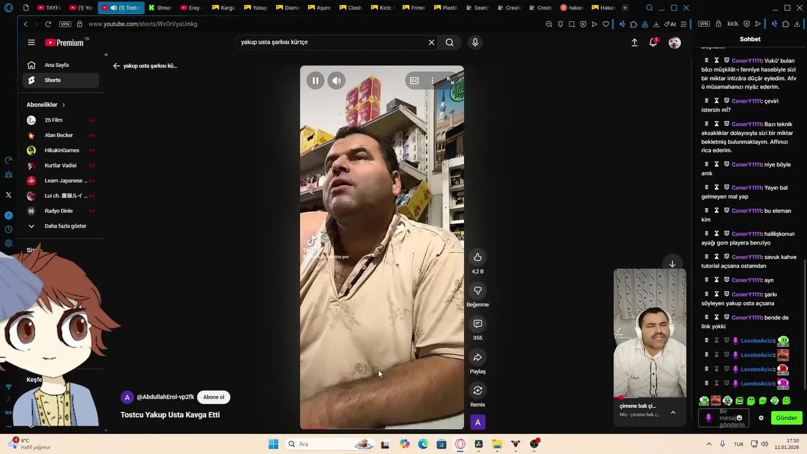Image resolution: width=807 pixels, height=454 pixels.
Task: Open Opera sidebar settings gear
Action: point(9,243)
